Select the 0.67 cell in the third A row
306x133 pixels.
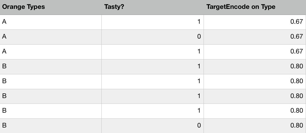[x=297, y=52]
